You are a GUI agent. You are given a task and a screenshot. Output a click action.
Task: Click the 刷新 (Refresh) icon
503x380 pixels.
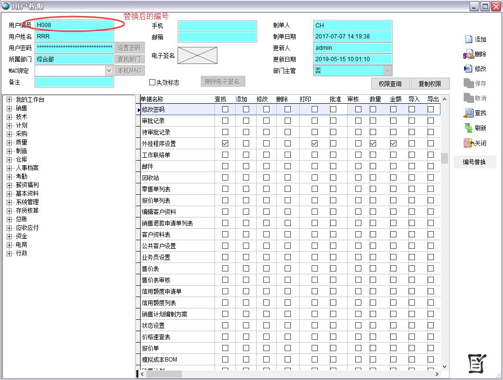pyautogui.click(x=468, y=128)
